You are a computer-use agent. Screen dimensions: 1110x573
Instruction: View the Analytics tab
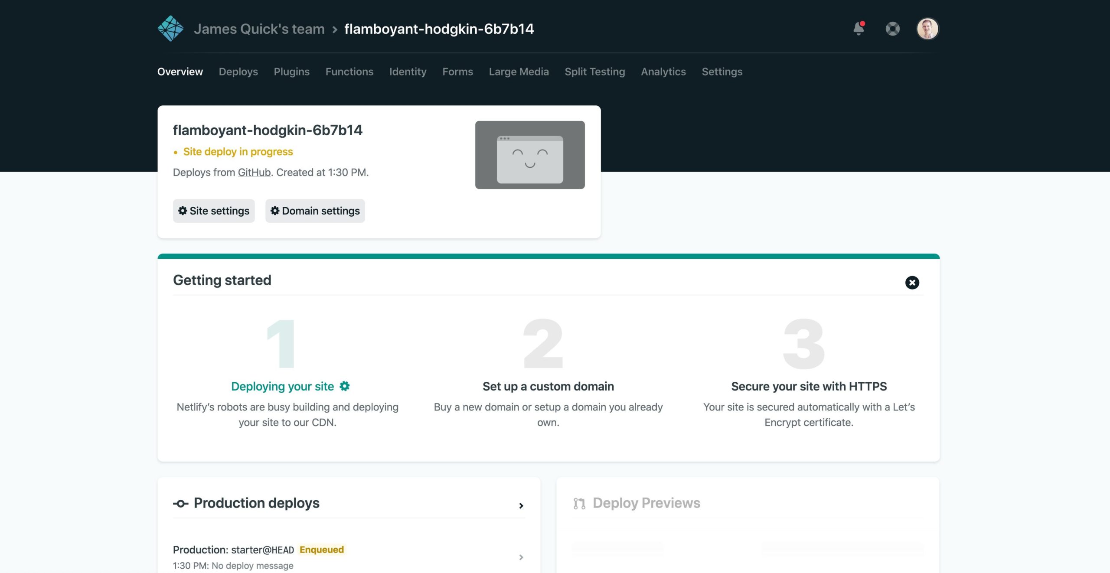coord(663,72)
